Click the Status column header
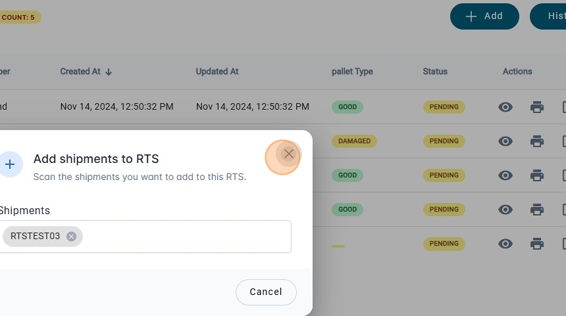566x316 pixels. 435,72
